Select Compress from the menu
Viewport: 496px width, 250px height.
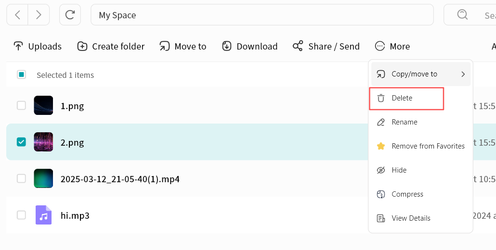[407, 194]
